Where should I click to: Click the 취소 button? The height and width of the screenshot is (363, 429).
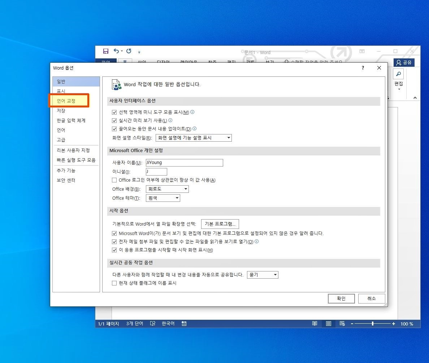click(x=372, y=298)
